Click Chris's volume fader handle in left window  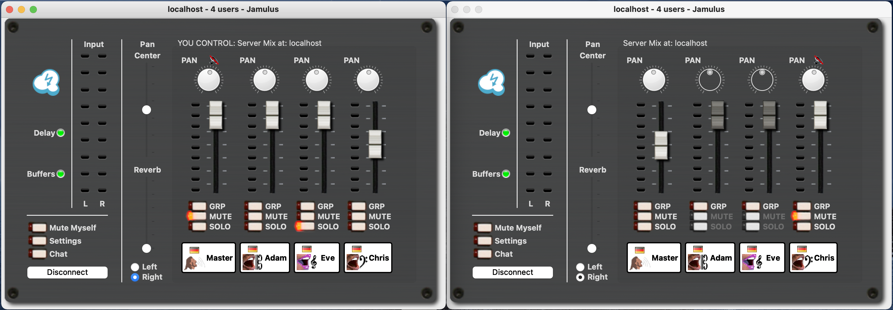(x=375, y=144)
